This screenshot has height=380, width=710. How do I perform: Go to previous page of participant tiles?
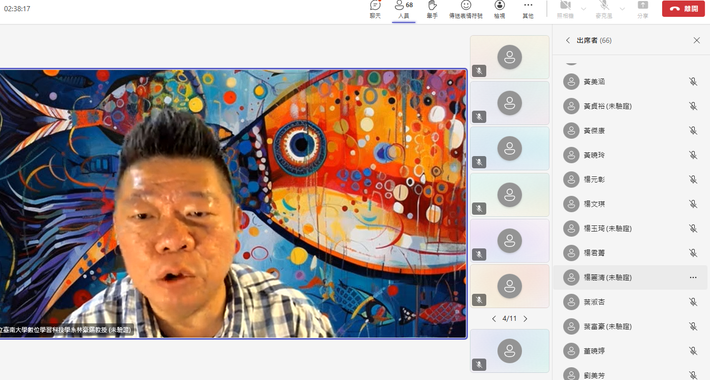[494, 319]
